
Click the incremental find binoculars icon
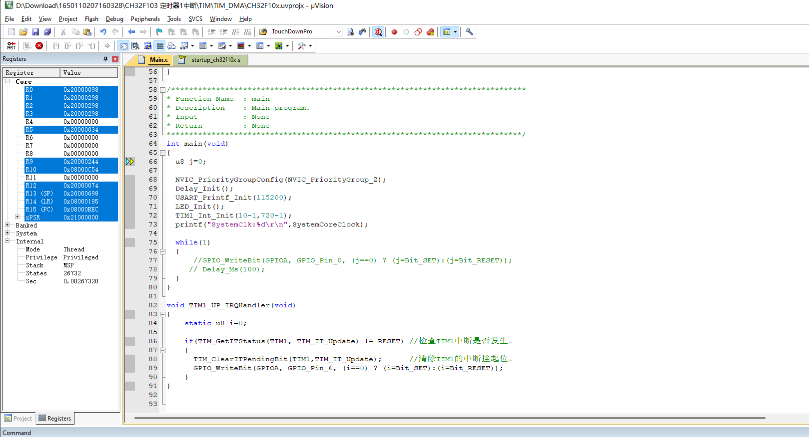click(x=362, y=32)
